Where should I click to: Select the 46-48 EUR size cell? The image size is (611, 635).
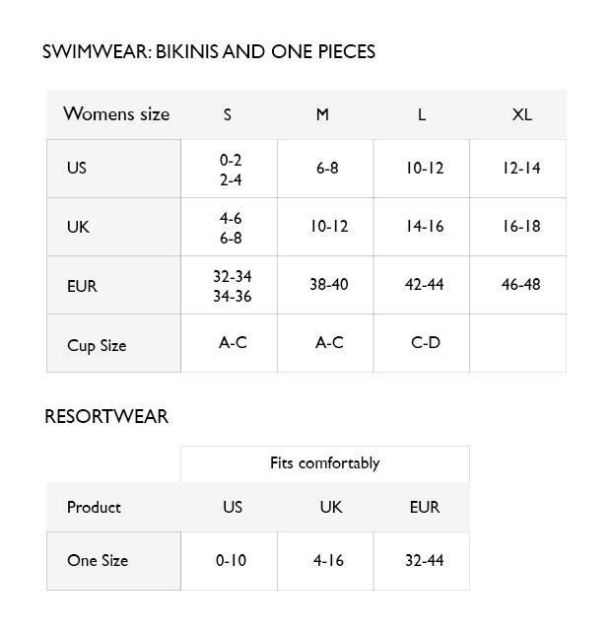click(520, 284)
